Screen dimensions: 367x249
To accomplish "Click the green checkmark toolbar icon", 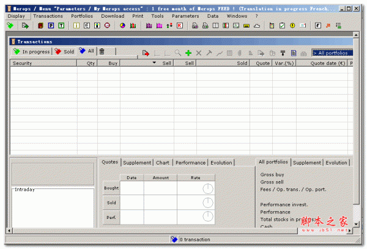I will coord(282,25).
